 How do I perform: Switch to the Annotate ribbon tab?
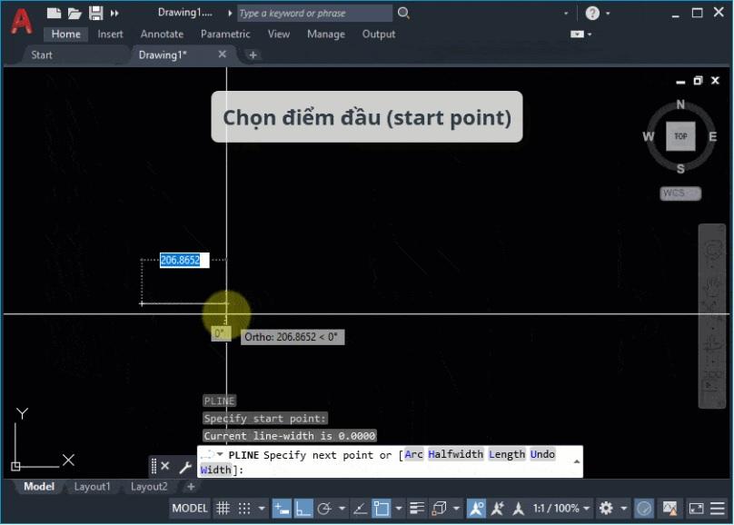162,35
